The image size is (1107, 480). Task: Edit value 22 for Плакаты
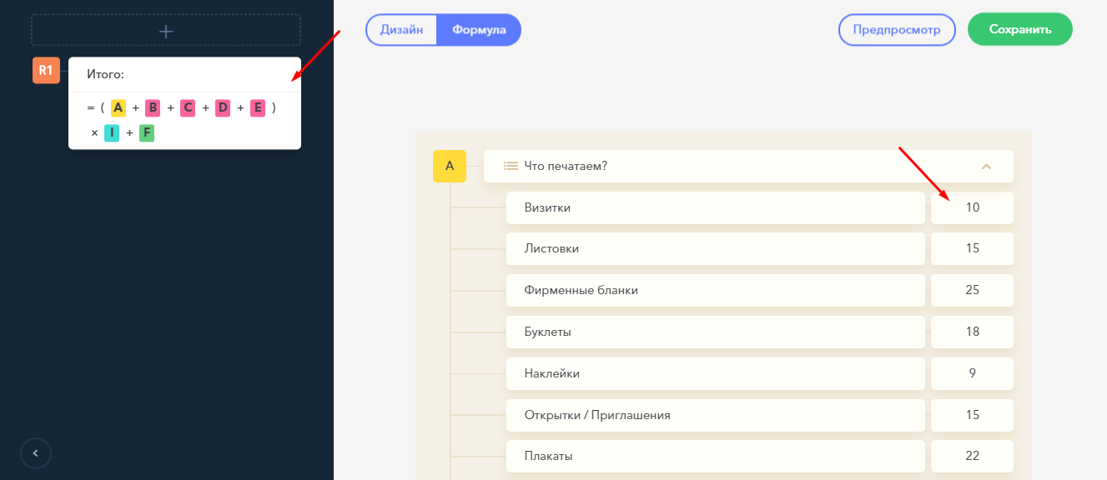pos(972,456)
